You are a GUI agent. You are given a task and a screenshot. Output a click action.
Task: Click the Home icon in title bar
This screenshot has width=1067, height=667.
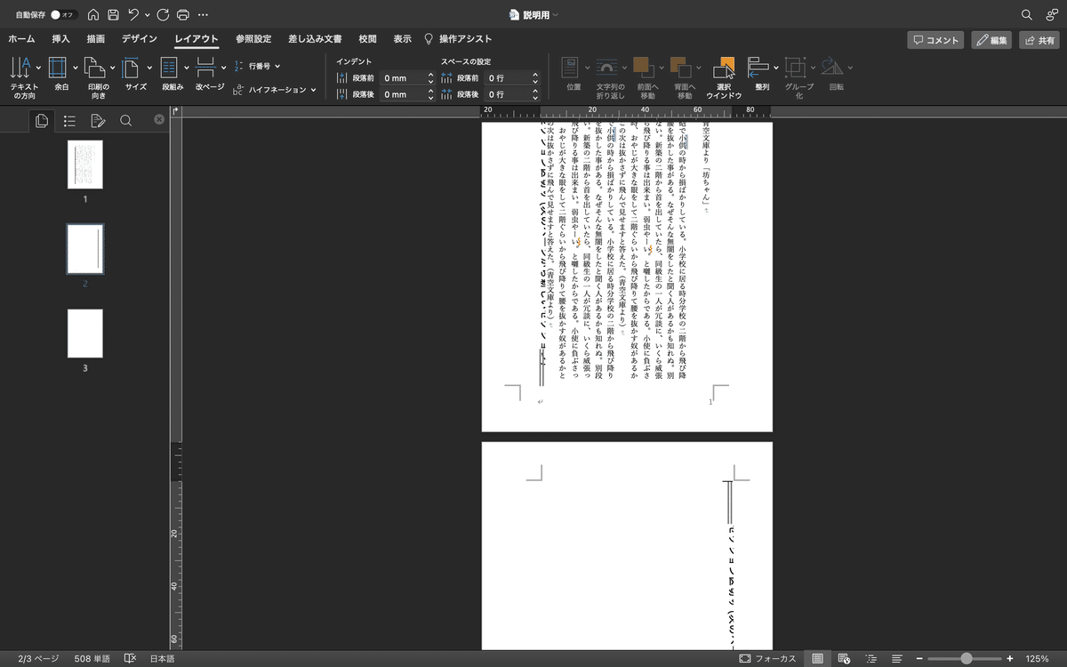[93, 15]
